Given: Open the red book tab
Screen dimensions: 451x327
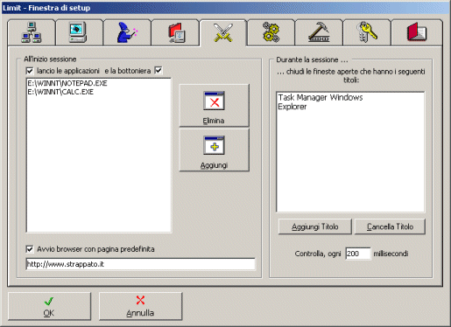Looking at the screenshot, I should 417,32.
